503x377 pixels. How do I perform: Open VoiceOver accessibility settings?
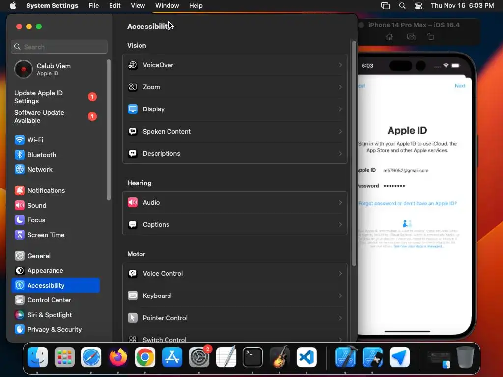(x=235, y=65)
